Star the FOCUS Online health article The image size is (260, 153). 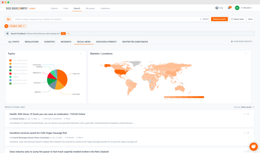(x=248, y=114)
